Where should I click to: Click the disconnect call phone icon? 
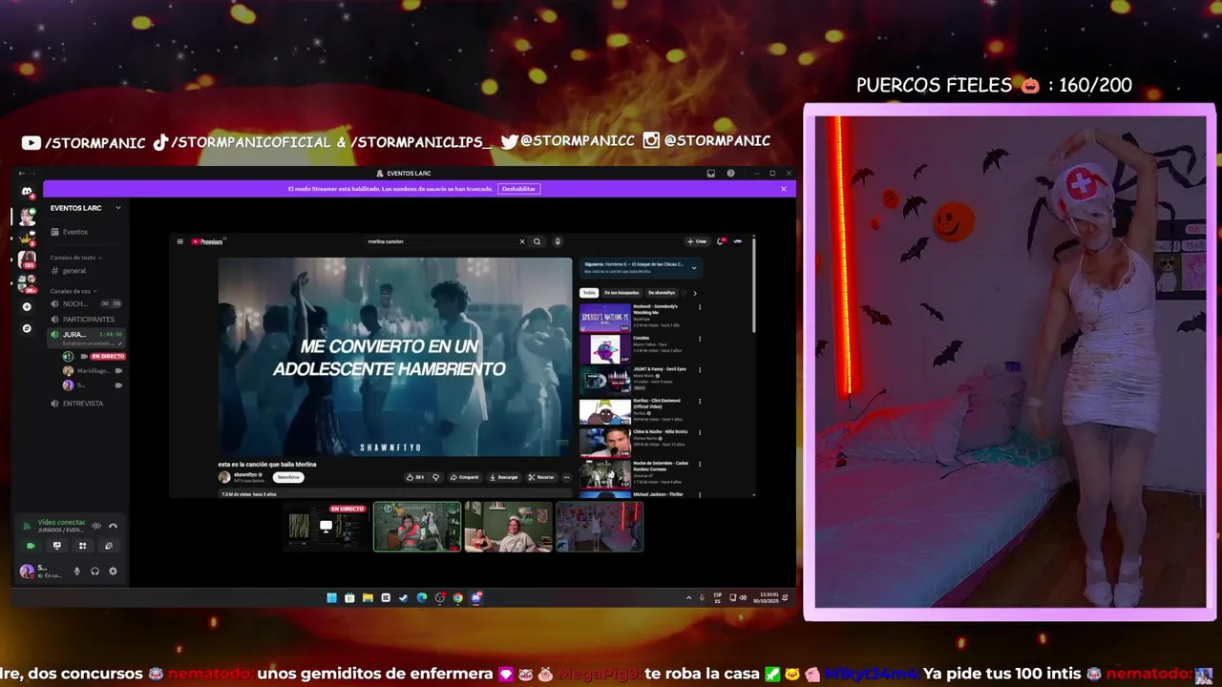pyautogui.click(x=113, y=526)
